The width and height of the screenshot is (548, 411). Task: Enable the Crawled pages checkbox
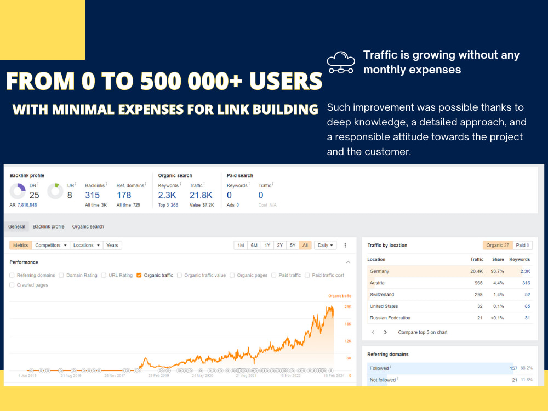pos(12,285)
